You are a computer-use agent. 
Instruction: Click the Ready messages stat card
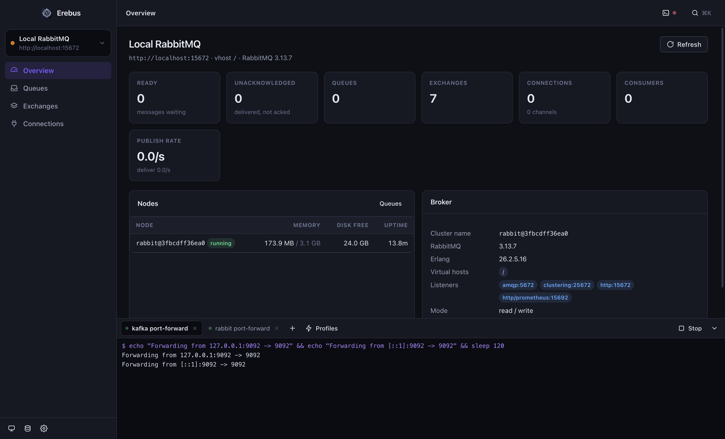[x=174, y=97]
